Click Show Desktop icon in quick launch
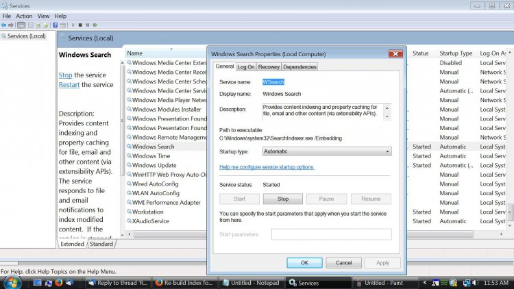 (x=38, y=282)
